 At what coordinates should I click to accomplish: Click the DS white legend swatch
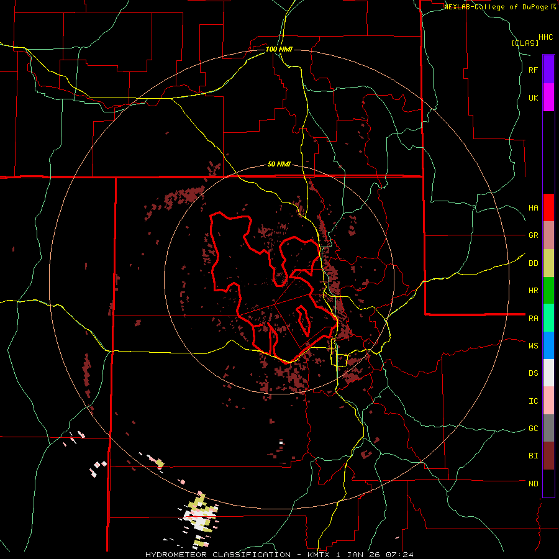[548, 373]
